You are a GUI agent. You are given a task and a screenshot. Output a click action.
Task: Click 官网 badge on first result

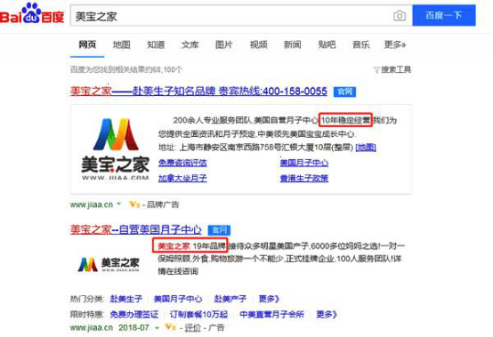pos(344,92)
